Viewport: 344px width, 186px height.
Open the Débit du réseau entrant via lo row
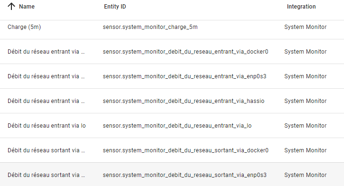[172, 126]
